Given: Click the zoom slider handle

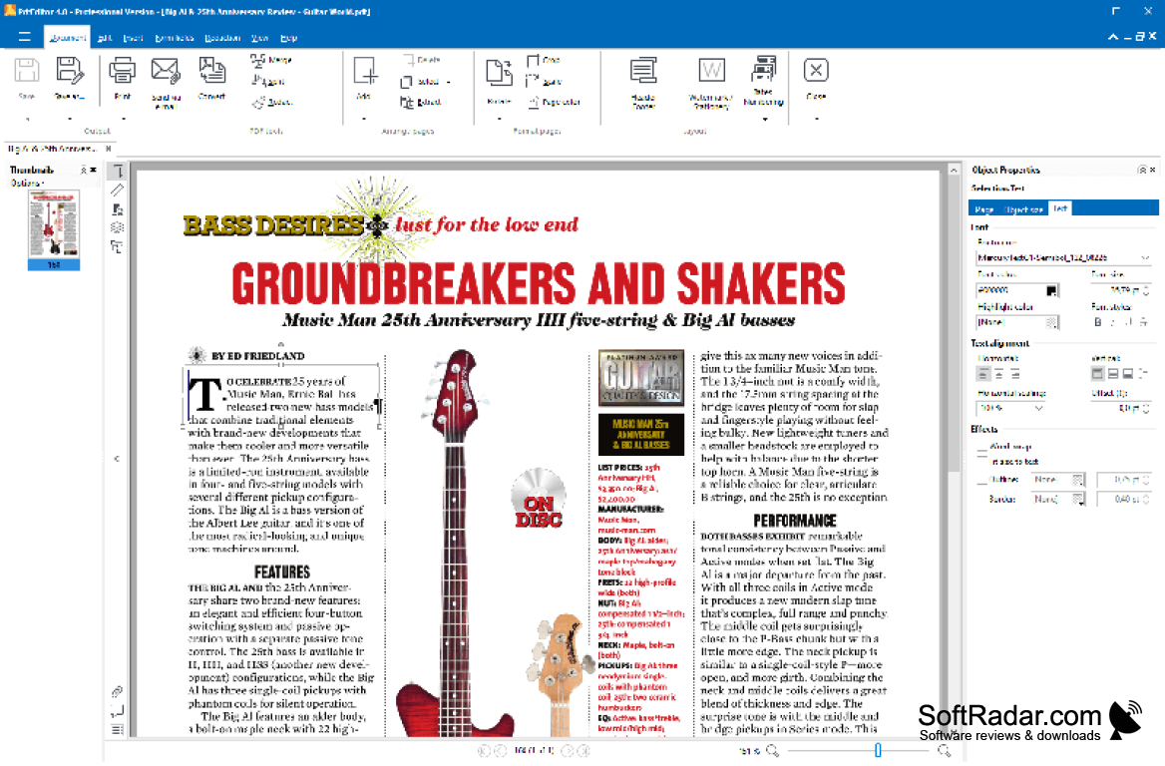Looking at the screenshot, I should [x=878, y=750].
